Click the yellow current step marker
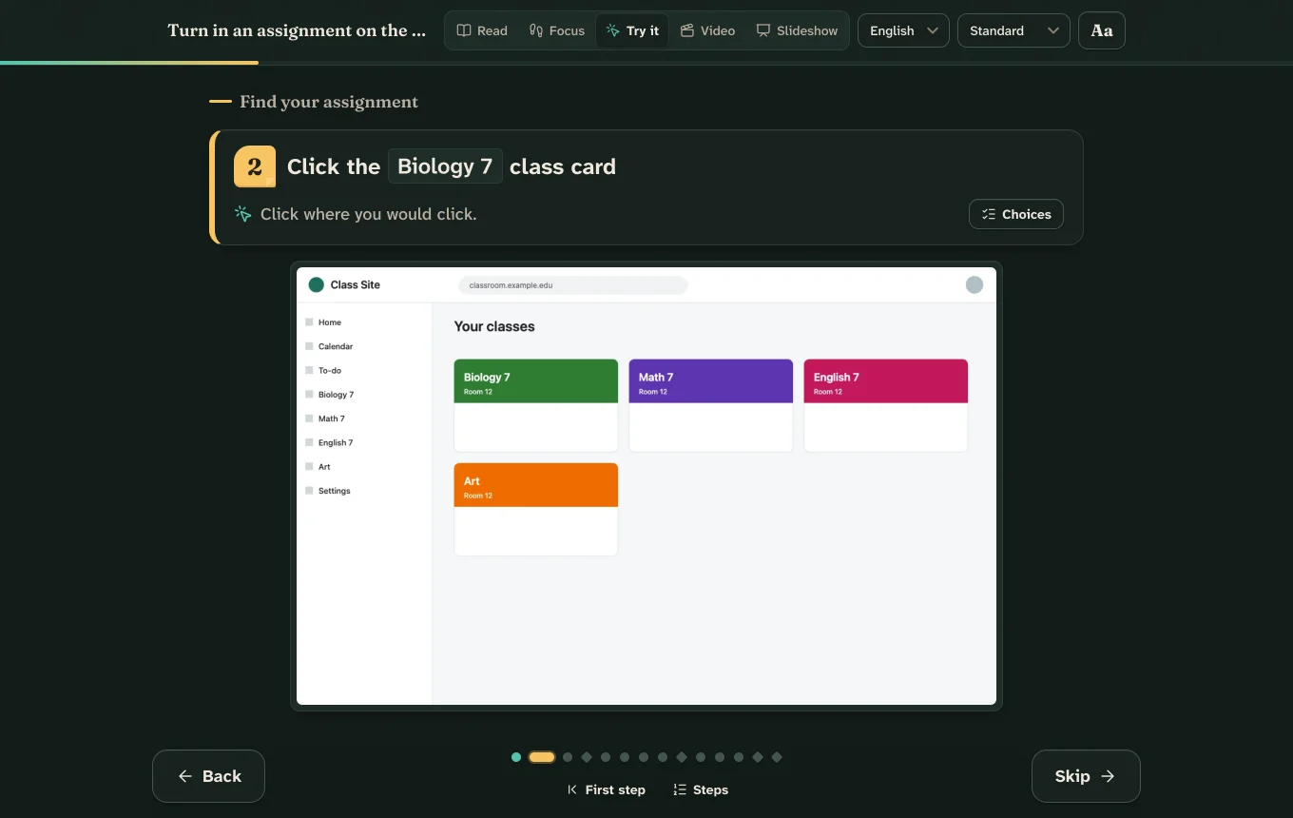 point(542,757)
